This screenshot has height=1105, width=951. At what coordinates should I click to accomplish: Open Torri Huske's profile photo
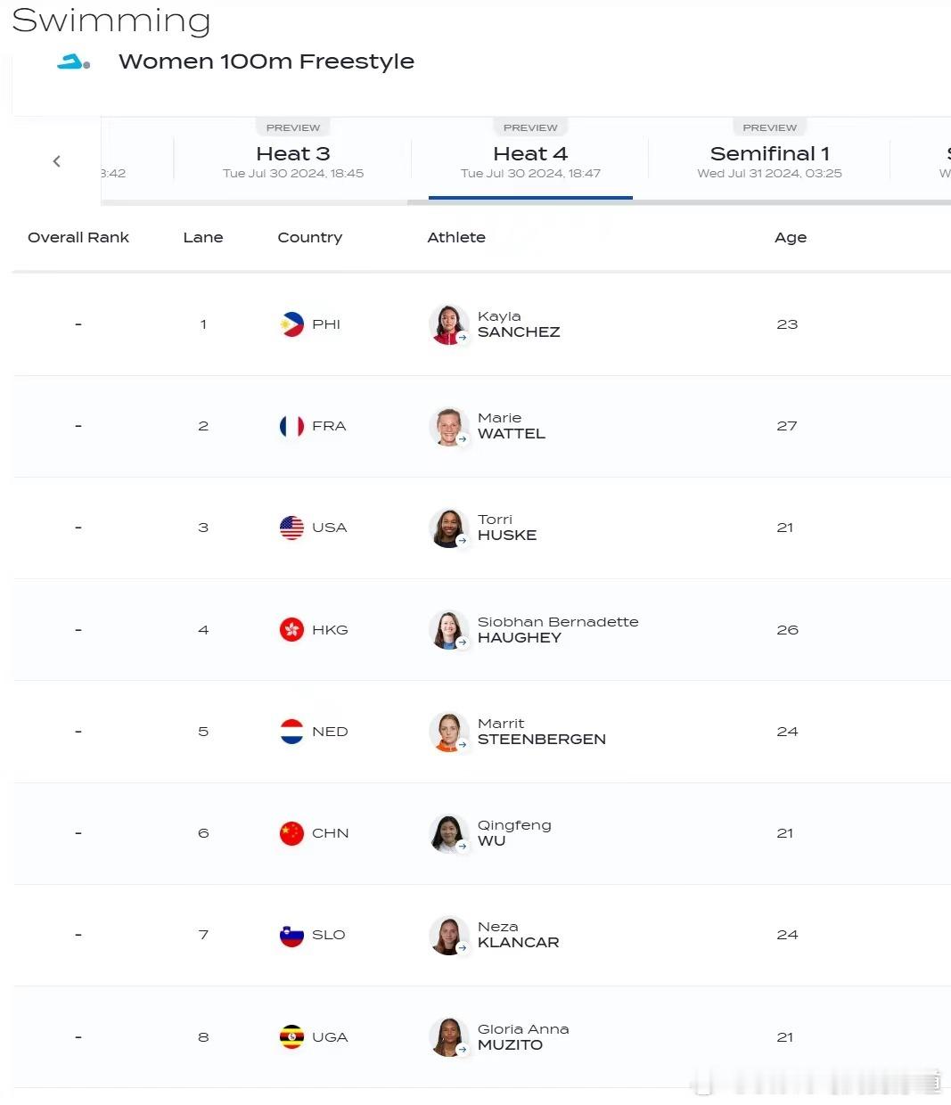pos(449,528)
